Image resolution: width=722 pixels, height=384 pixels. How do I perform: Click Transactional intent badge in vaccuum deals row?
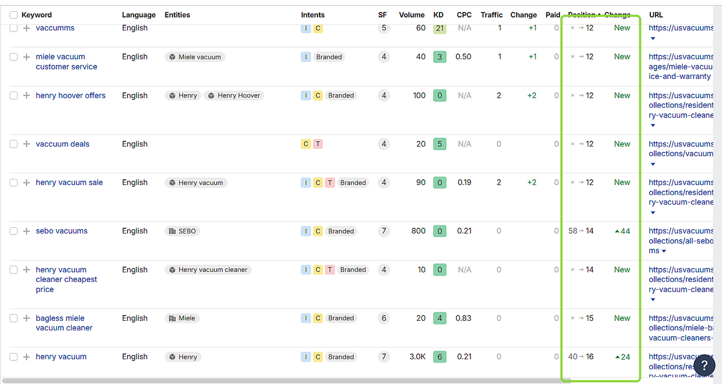[x=318, y=144]
